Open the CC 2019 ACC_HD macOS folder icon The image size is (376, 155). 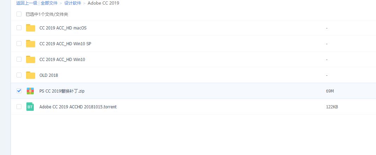coord(31,28)
